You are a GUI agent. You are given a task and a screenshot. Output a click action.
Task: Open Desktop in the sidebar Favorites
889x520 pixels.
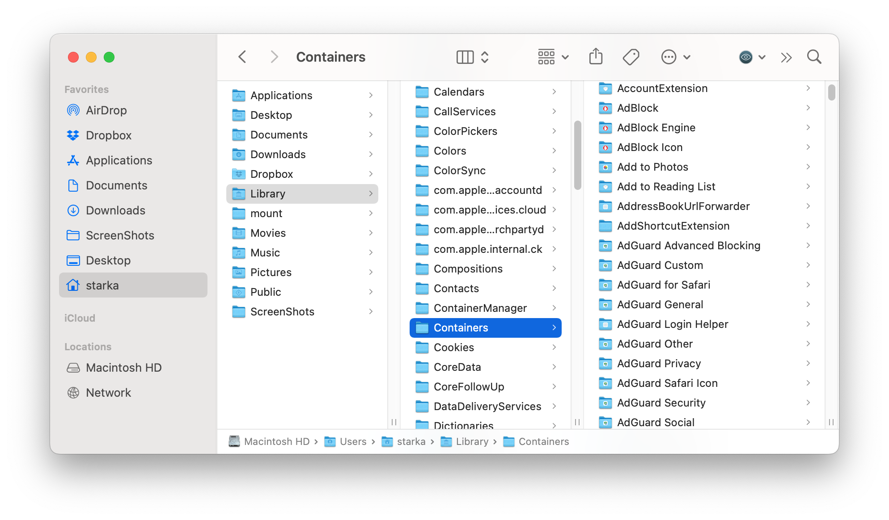(133, 260)
